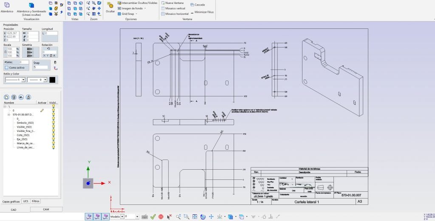Screen dimensions: 435x221
Task: Click the mouse icon beside Snap
Action: (x=55, y=63)
